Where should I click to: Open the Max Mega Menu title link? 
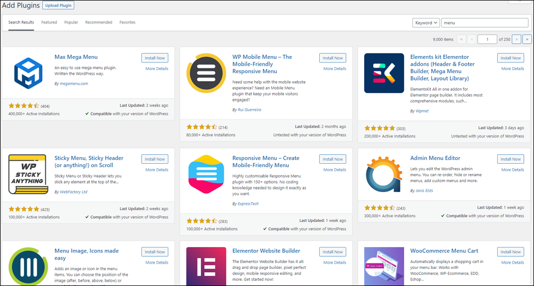pos(76,57)
